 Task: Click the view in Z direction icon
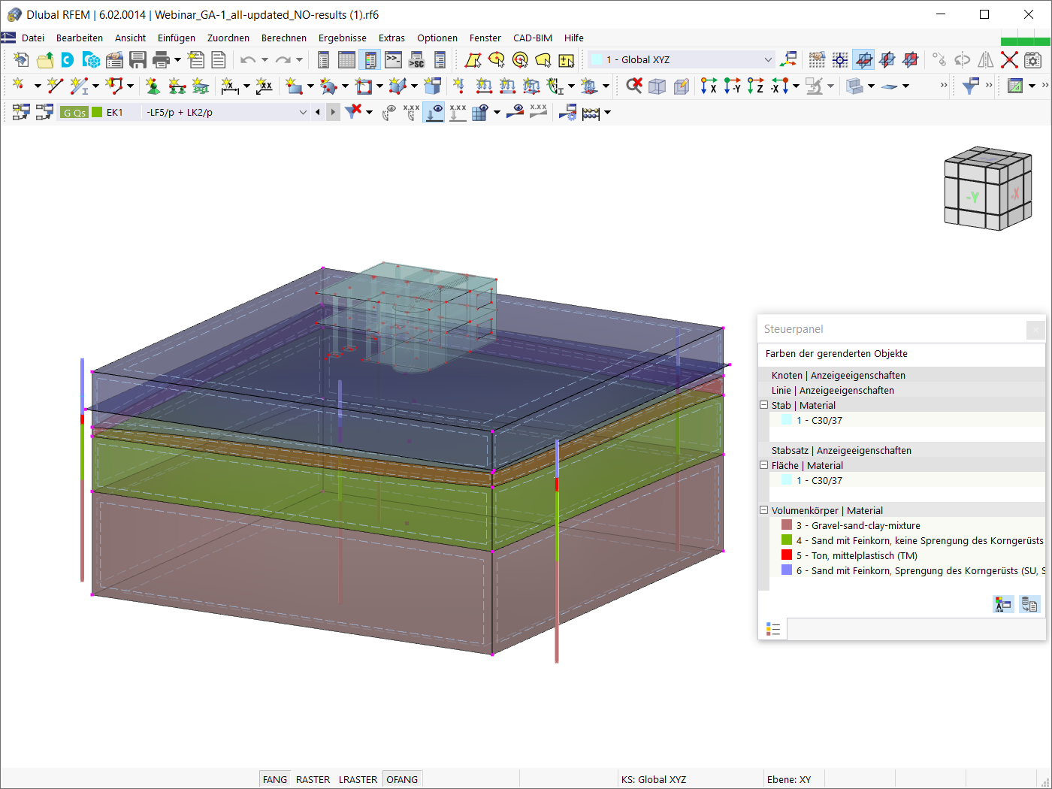755,86
